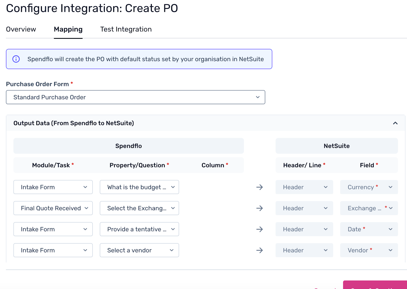Click the arrow icon in Vendor row
This screenshot has height=289, width=407.
[x=259, y=250]
